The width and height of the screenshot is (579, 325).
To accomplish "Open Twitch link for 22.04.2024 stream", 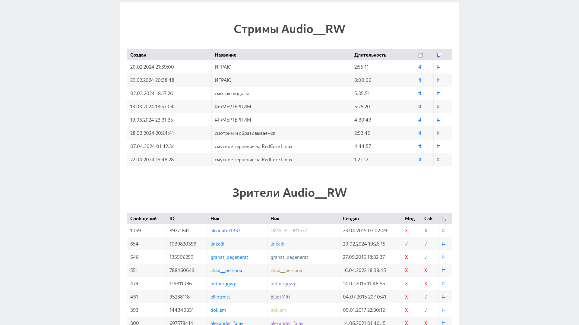I will tap(438, 159).
